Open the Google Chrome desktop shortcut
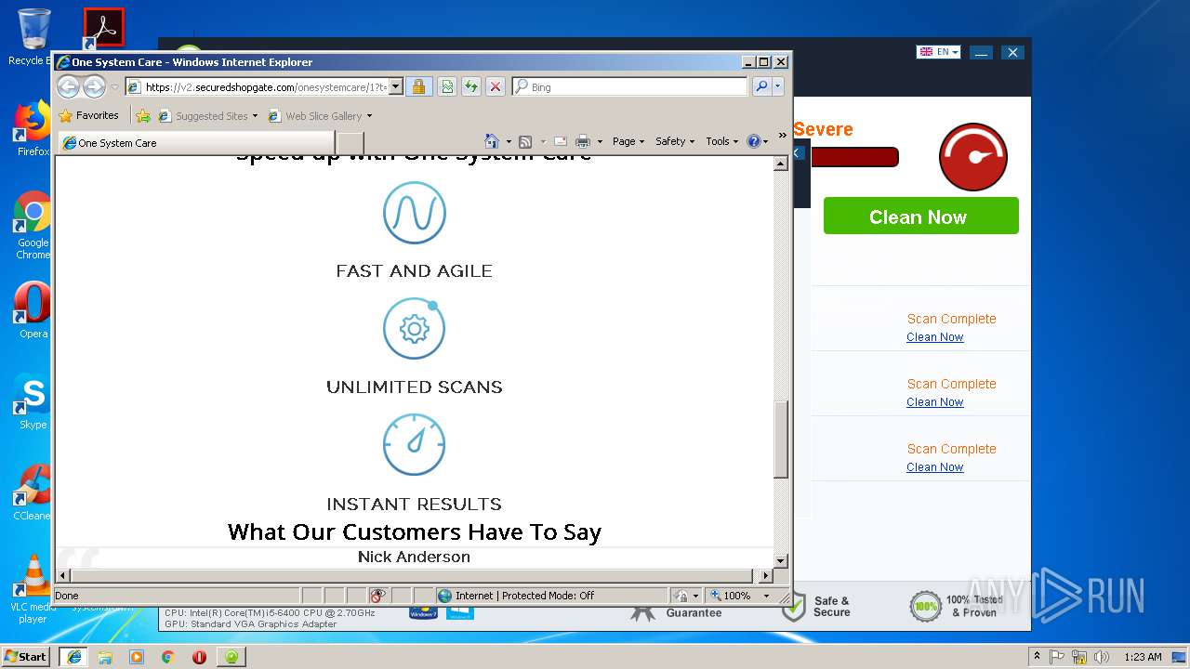This screenshot has width=1190, height=669. [x=33, y=225]
